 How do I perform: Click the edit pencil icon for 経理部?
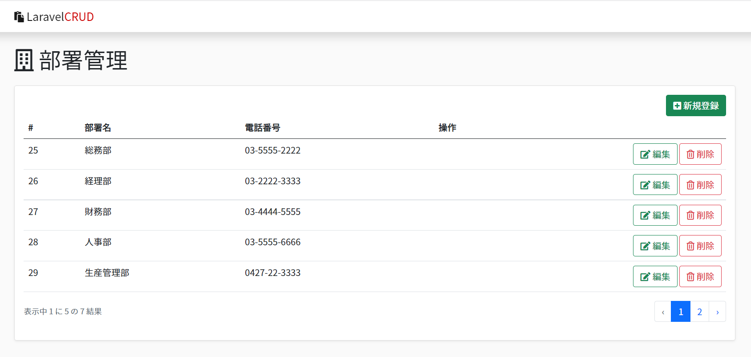645,185
